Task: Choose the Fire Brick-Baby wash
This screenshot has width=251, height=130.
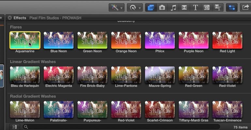Action: [92, 75]
